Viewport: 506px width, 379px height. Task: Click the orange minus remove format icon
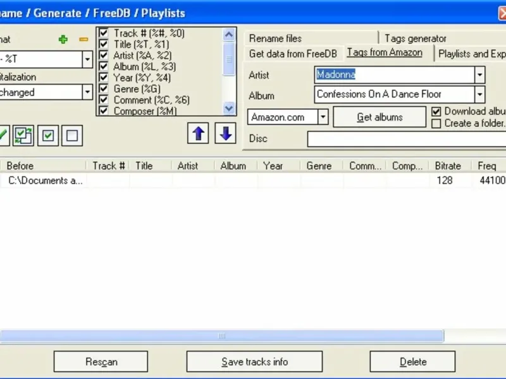(83, 39)
